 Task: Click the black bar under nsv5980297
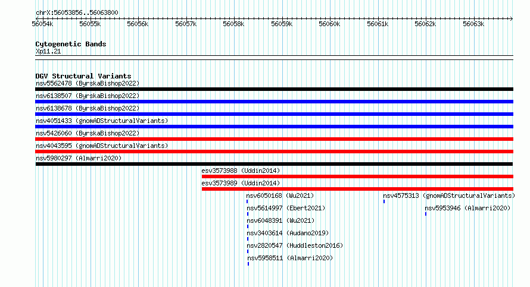point(274,164)
